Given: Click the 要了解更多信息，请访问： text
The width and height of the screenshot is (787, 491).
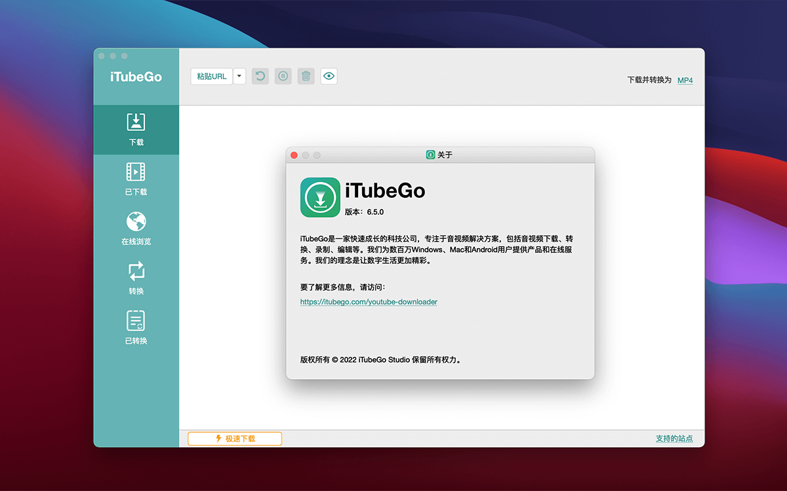Looking at the screenshot, I should 343,287.
